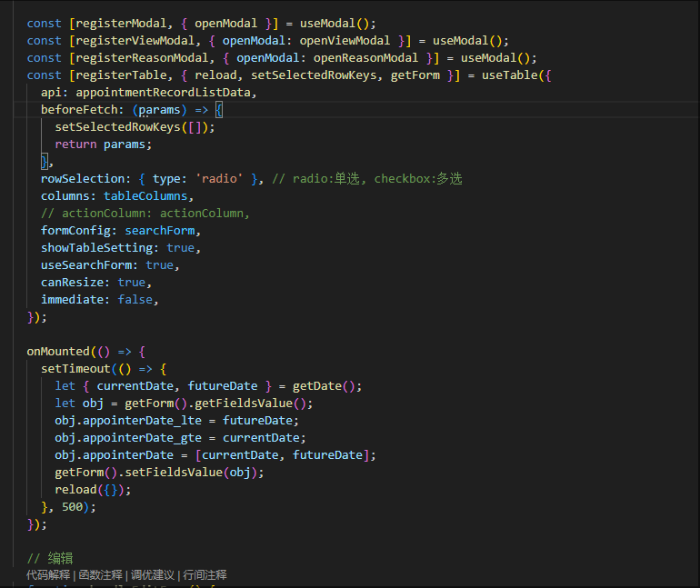This screenshot has height=588, width=700.
Task: Click 'useSearchForm' property
Action: (x=86, y=265)
